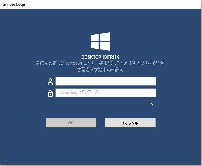Viewport: 202px width, 166px height.
Task: Select the DESKTOP-IQITRHK computer name text
Action: tap(100, 57)
